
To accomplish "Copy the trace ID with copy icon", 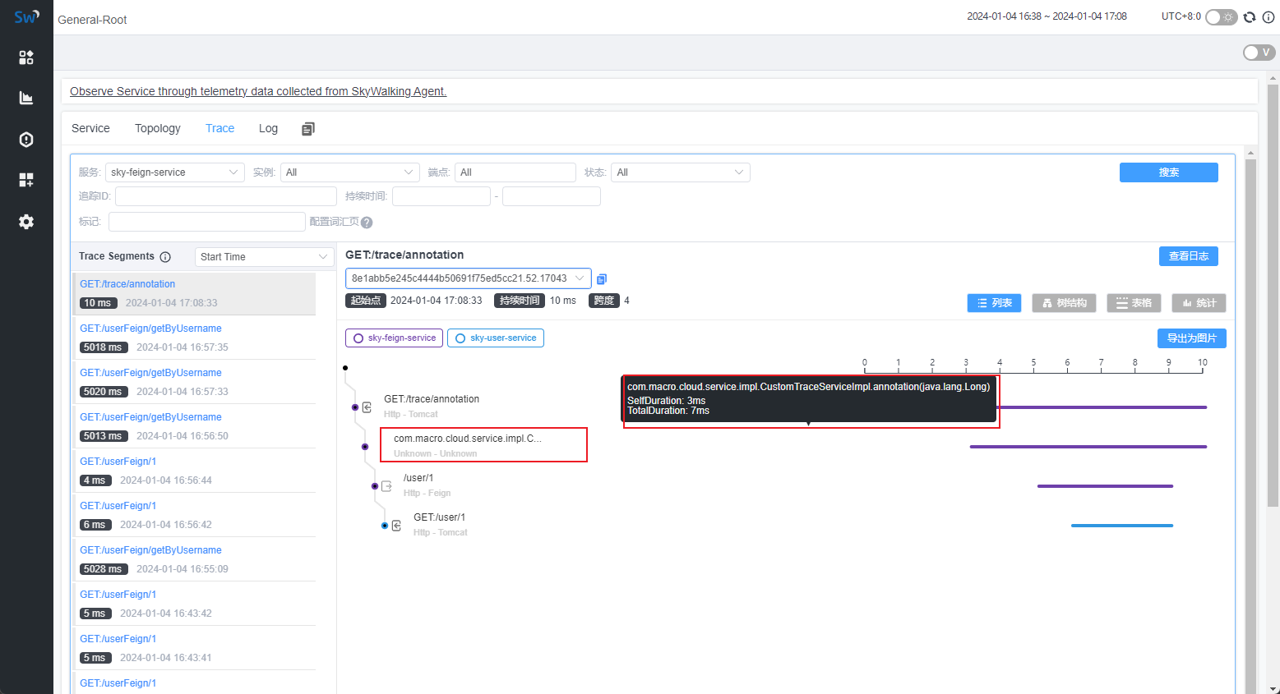I will click(602, 279).
